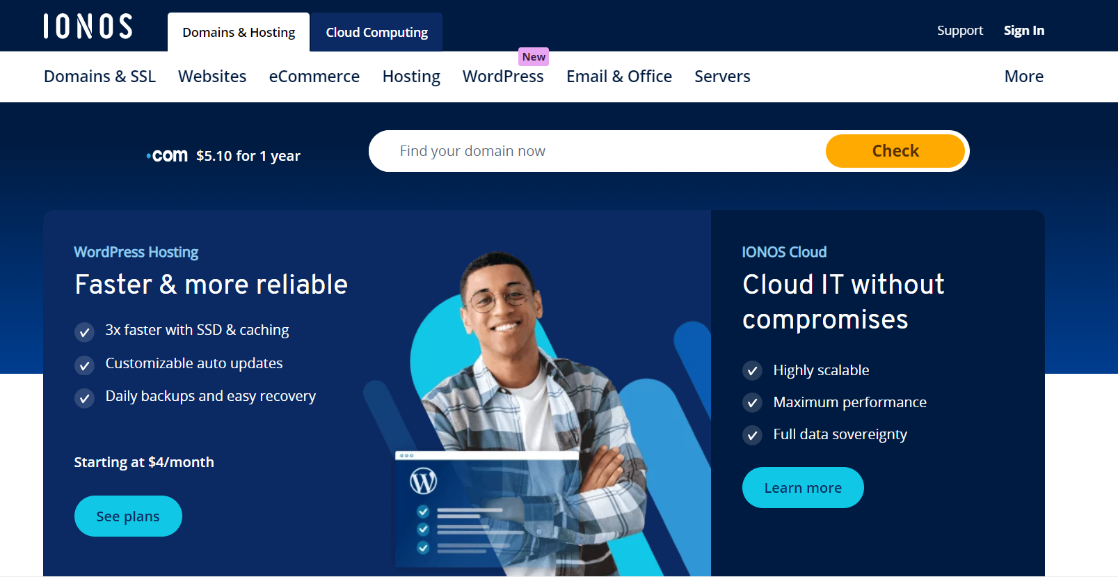This screenshot has height=577, width=1118.
Task: Open the Hosting menu
Action: click(x=411, y=77)
